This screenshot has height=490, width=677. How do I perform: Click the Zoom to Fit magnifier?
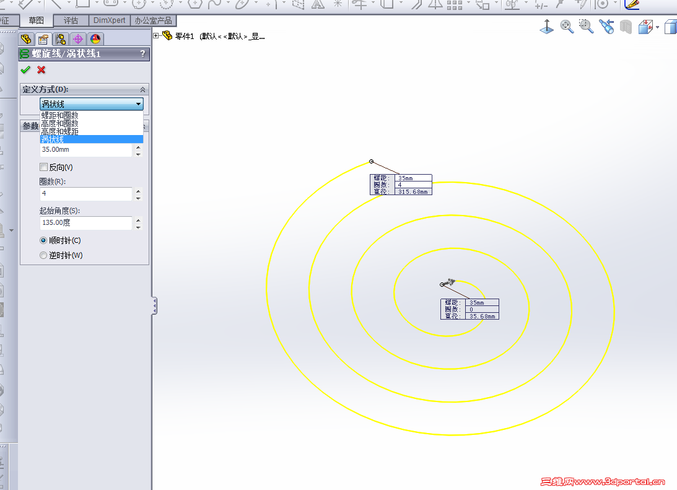pyautogui.click(x=567, y=27)
